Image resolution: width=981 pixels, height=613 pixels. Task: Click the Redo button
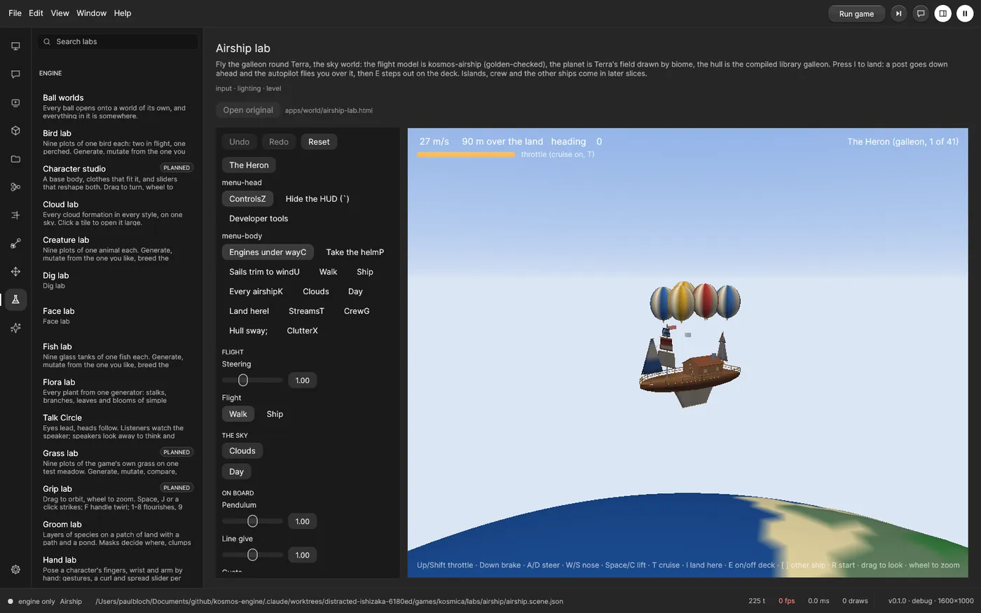pyautogui.click(x=278, y=142)
